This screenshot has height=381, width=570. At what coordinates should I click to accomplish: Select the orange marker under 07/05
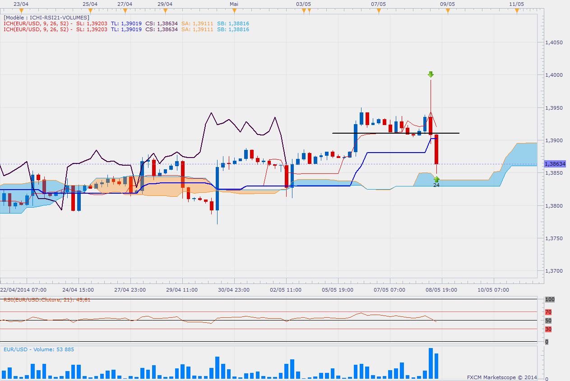coord(378,10)
